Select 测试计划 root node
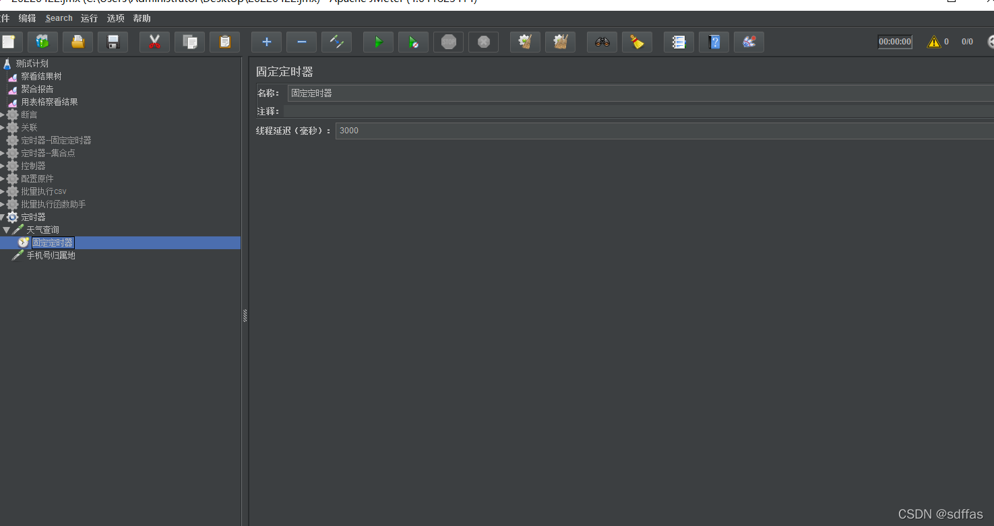This screenshot has width=994, height=526. [x=32, y=63]
